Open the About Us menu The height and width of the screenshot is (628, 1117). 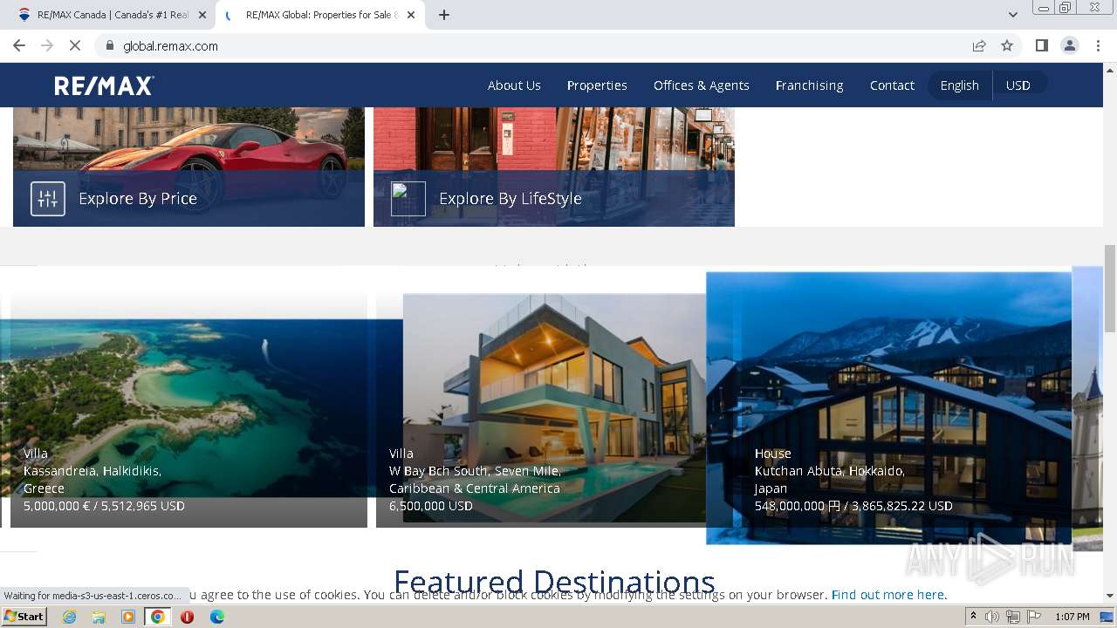coord(514,85)
